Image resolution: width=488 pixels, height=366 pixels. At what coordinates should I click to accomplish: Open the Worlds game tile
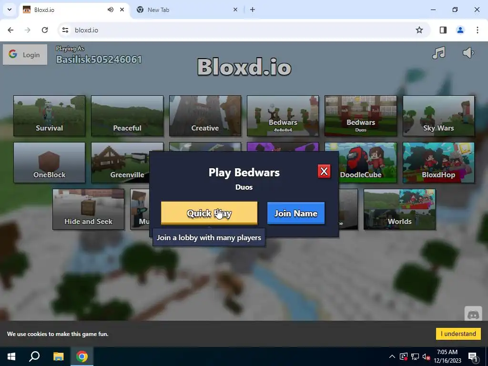[x=400, y=209]
